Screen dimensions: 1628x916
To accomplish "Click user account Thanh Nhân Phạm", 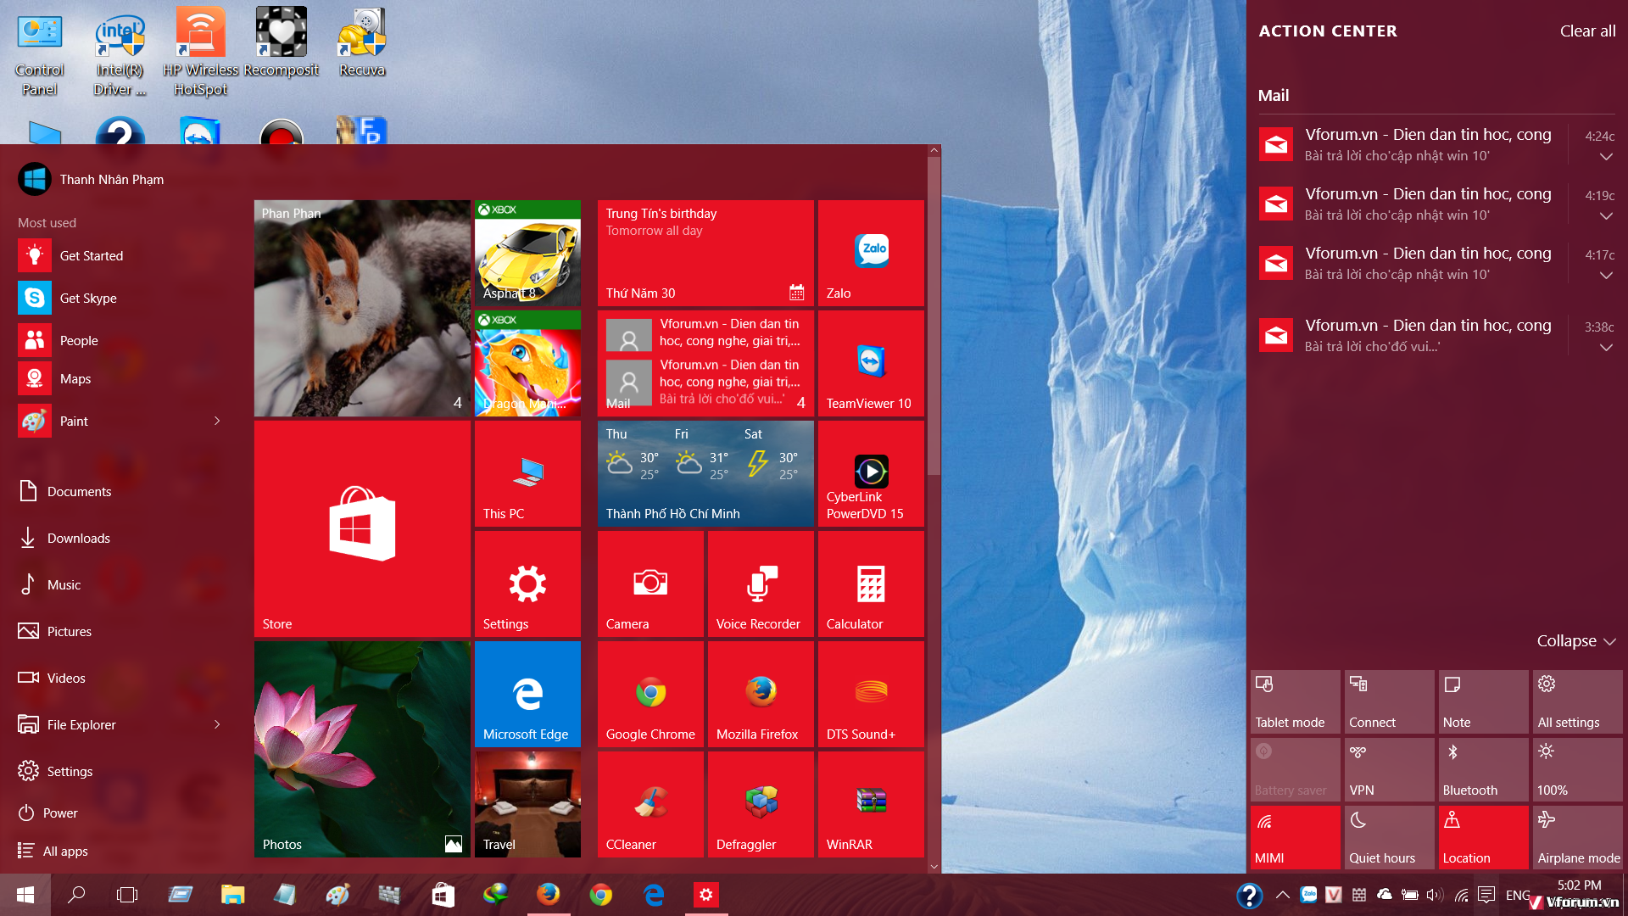I will point(91,179).
